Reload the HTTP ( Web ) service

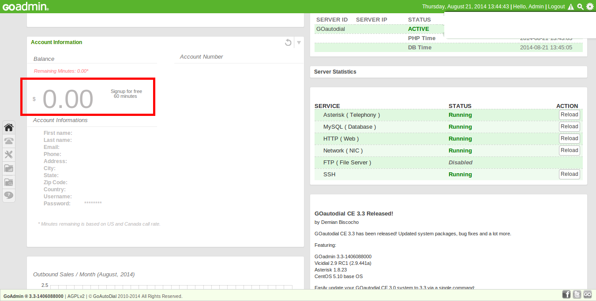point(569,138)
